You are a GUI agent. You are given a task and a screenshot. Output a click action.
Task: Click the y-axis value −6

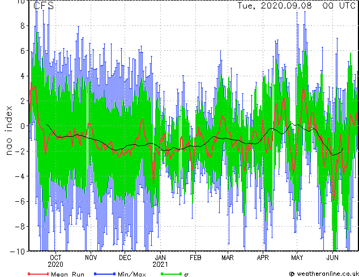[x=20, y=201]
